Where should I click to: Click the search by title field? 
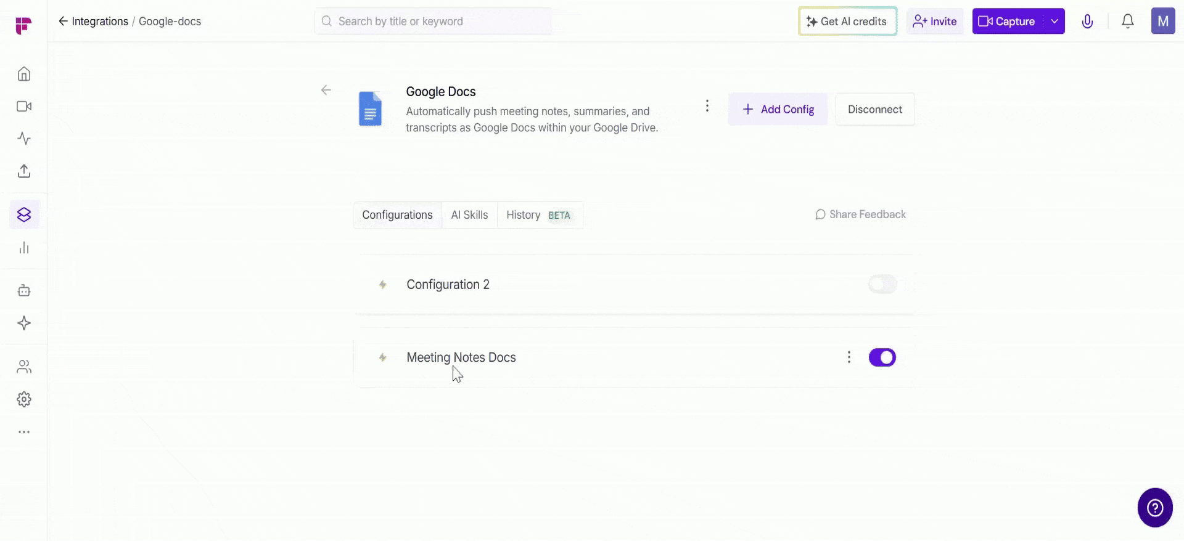[x=433, y=22]
